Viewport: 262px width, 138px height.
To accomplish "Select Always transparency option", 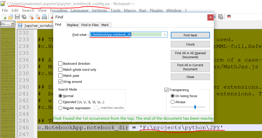I will point(172,102).
